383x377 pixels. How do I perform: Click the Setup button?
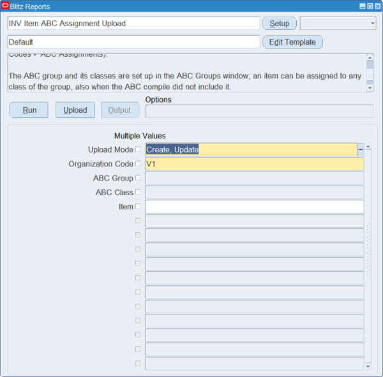[280, 24]
